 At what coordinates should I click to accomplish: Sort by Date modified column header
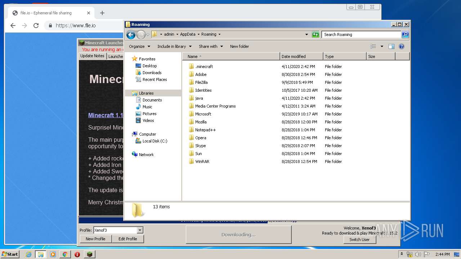301,56
